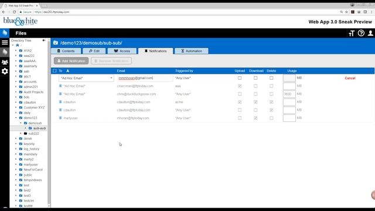Open the settings gear in left sidebar
This screenshot has width=375, height=211.
coord(5,72)
